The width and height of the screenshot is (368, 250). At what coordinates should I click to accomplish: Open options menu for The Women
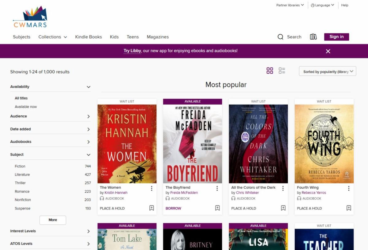point(151,188)
